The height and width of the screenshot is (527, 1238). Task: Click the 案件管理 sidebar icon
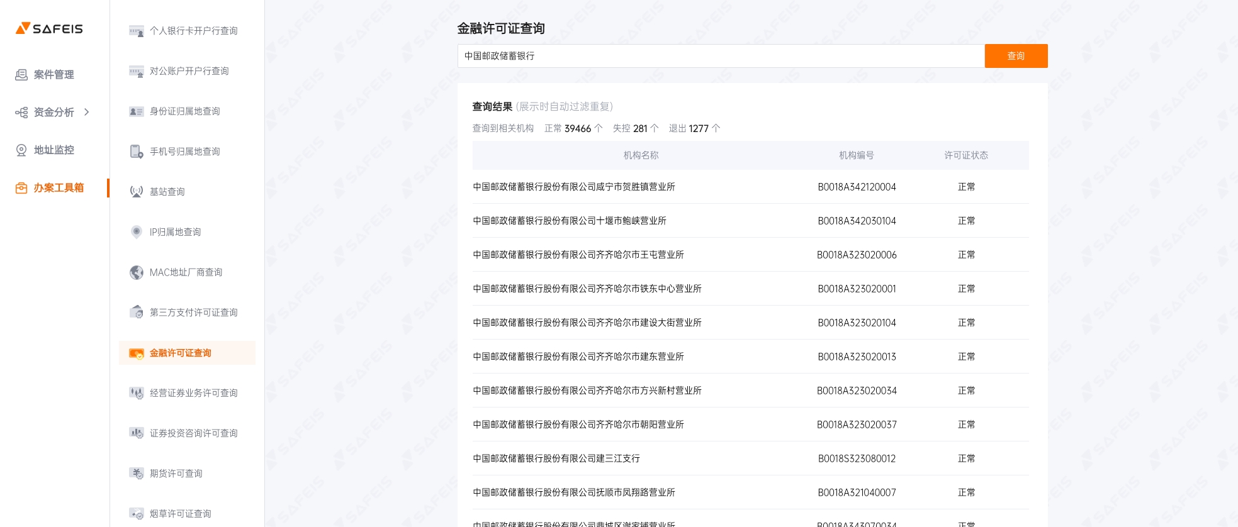(x=21, y=75)
